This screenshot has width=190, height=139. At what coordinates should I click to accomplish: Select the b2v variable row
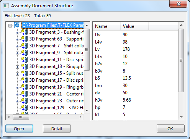[135, 64]
